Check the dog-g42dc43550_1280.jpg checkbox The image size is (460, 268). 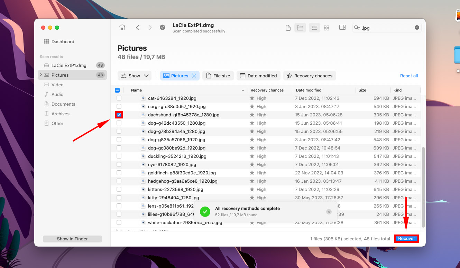click(x=119, y=123)
